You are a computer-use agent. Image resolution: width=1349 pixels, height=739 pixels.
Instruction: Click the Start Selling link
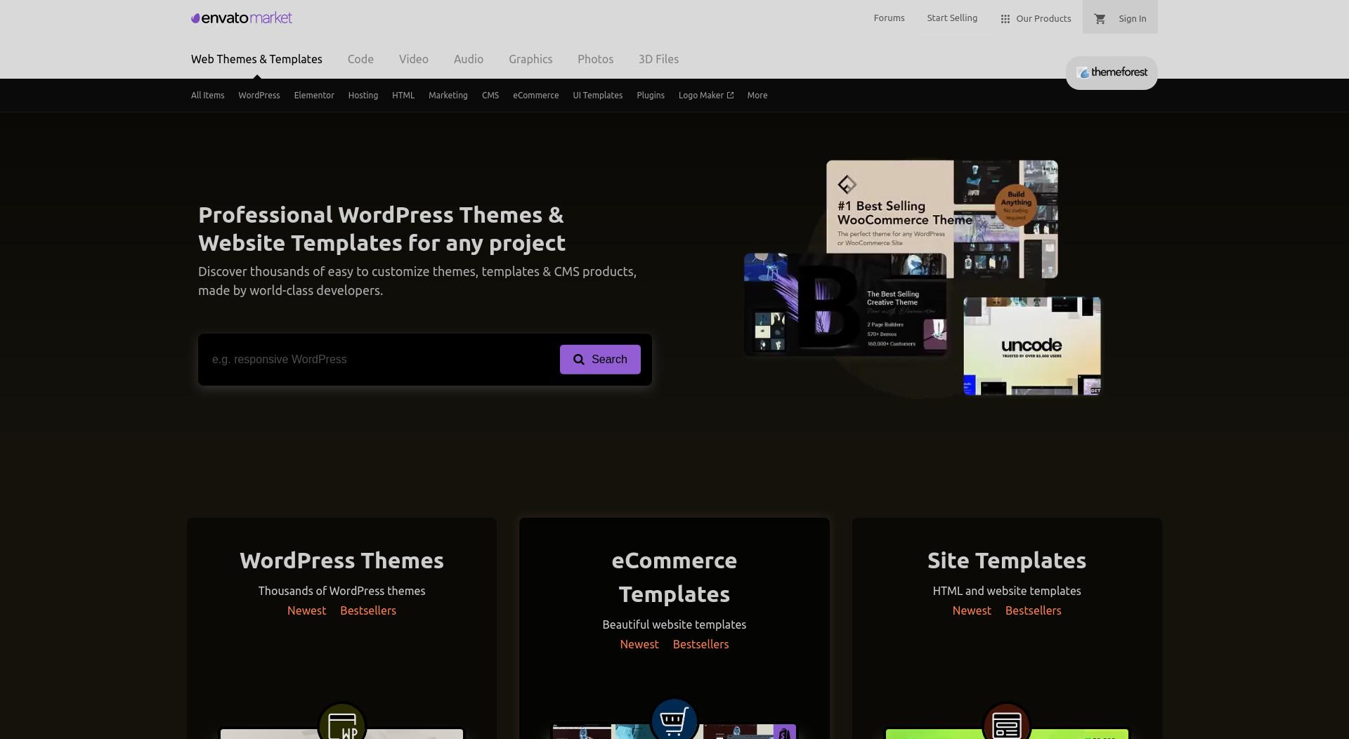pyautogui.click(x=952, y=18)
